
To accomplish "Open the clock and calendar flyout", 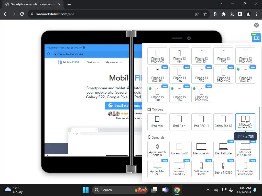I will coord(244,190).
